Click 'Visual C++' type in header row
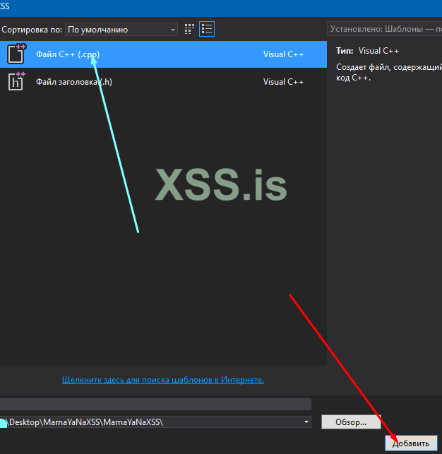The image size is (442, 454). 283,82
